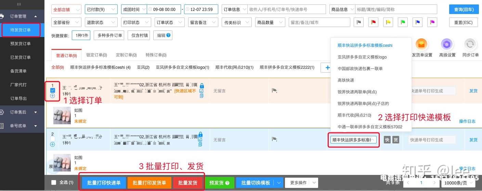Tick the 全选 select-all checkbox
The height and width of the screenshot is (191, 482).
[54, 183]
